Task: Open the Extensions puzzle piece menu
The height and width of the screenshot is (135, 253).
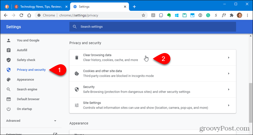Action: pos(232,15)
